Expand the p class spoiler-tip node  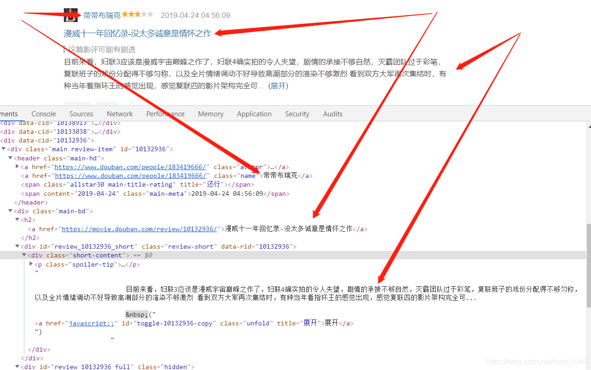pos(31,264)
